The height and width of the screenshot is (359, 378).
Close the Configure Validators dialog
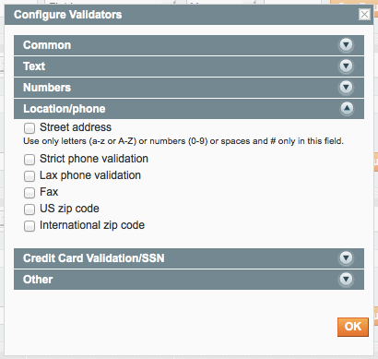point(364,14)
